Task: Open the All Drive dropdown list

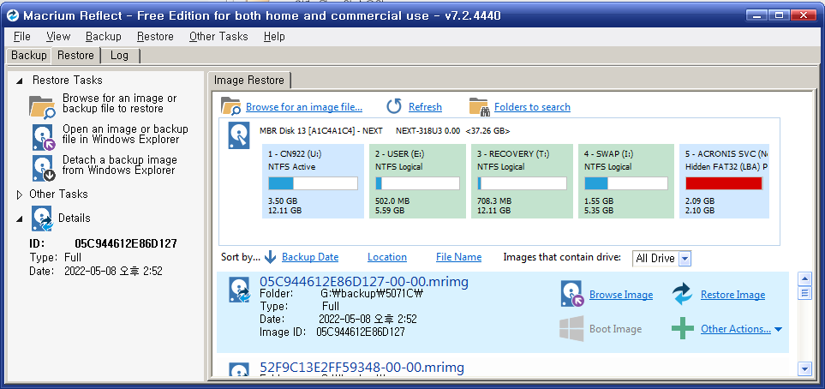Action: (685, 258)
